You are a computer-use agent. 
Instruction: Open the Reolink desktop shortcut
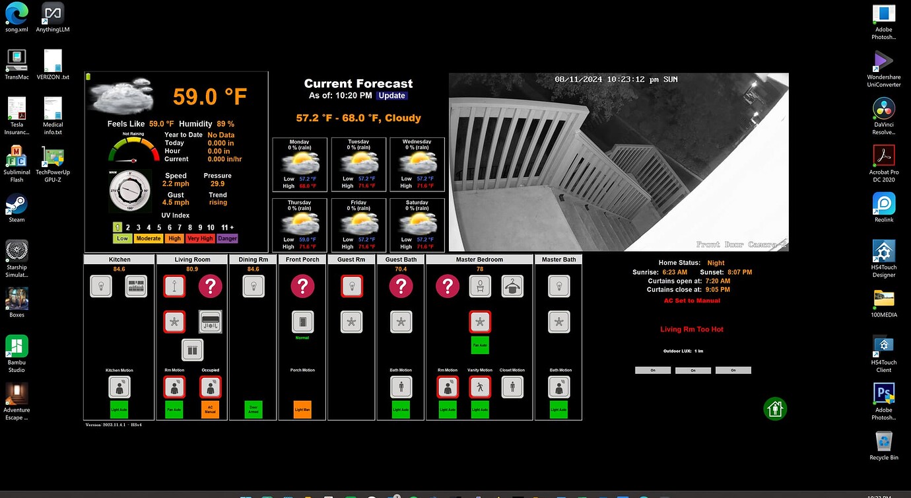pos(884,207)
